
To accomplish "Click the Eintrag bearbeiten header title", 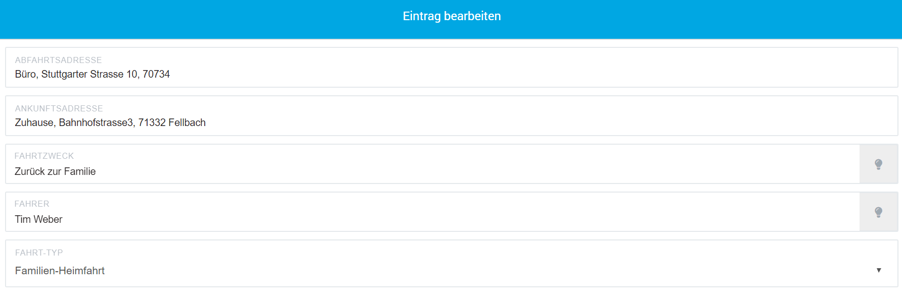I will coord(452,16).
